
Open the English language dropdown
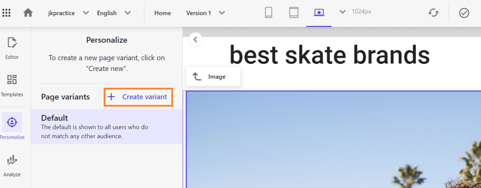click(x=128, y=13)
